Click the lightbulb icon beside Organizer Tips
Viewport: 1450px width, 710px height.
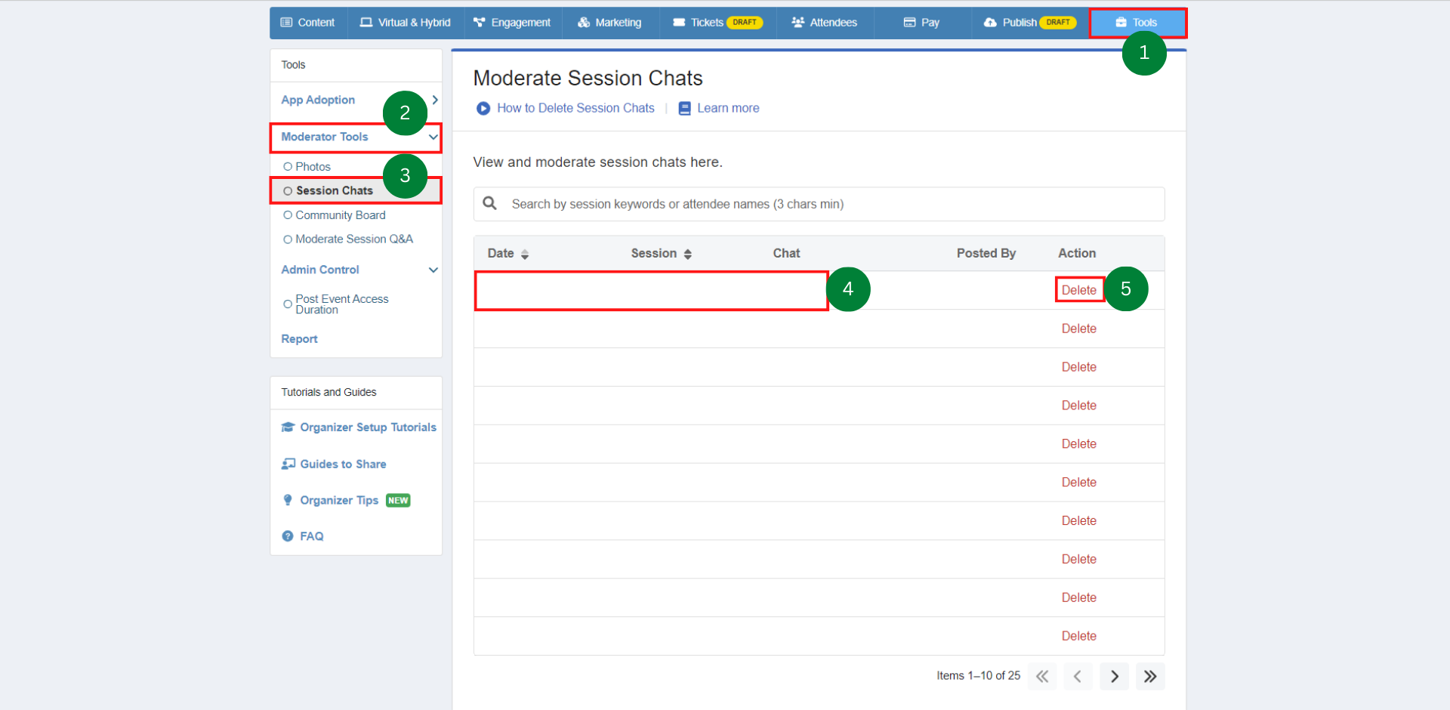(x=288, y=500)
